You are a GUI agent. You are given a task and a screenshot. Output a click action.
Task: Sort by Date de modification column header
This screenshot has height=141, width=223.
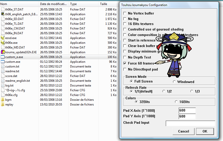click(x=53, y=4)
